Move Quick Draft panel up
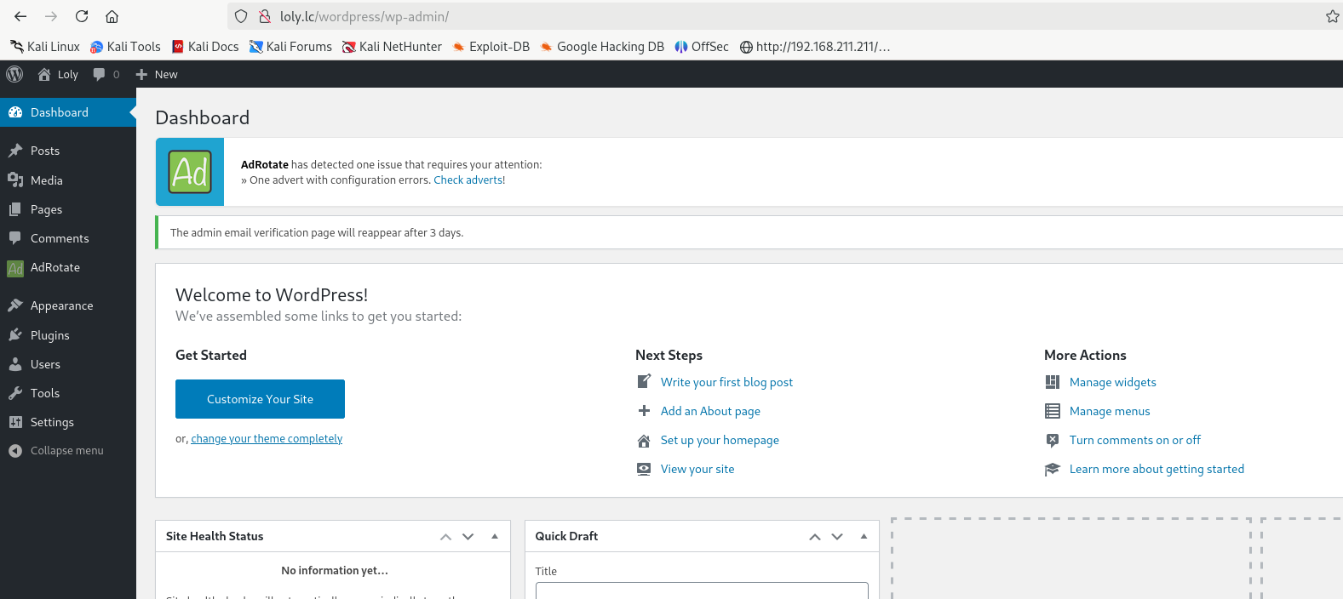The image size is (1343, 599). pos(815,536)
